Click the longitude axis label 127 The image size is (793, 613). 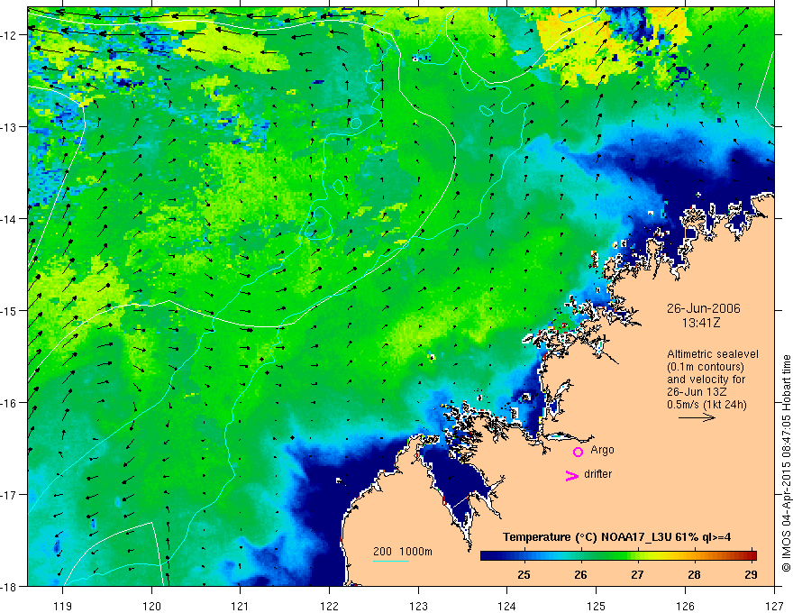point(774,606)
